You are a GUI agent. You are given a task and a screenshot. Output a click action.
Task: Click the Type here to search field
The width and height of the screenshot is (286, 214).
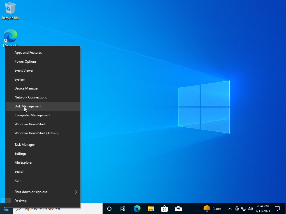[x=50, y=209]
